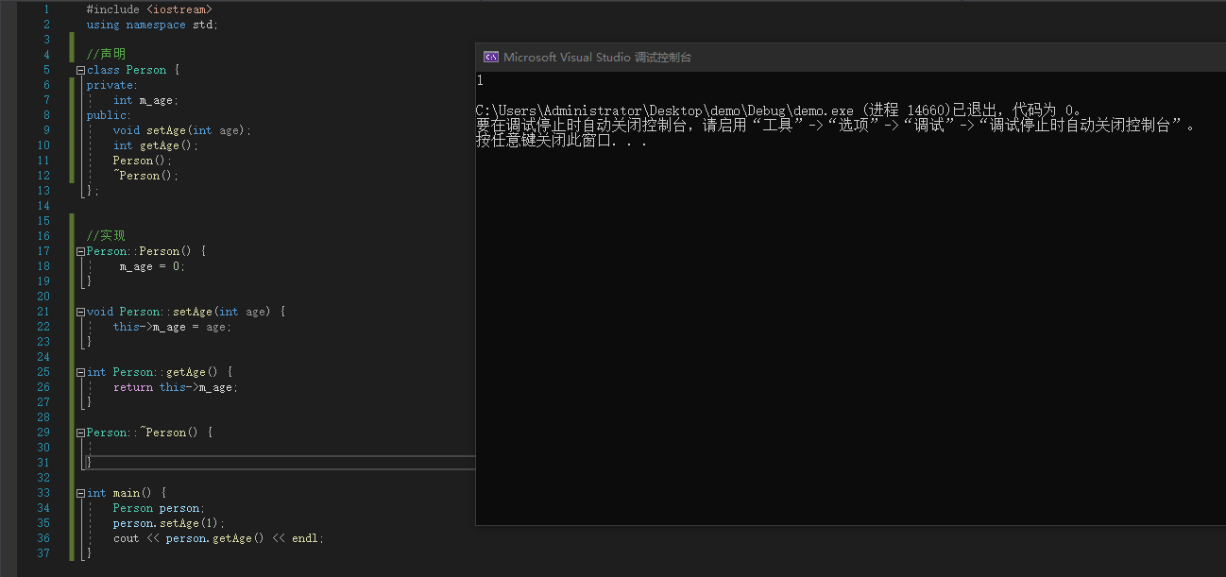The height and width of the screenshot is (577, 1226).
Task: Place cursor on 'm_age = 0;' statement
Action: pyautogui.click(x=152, y=266)
